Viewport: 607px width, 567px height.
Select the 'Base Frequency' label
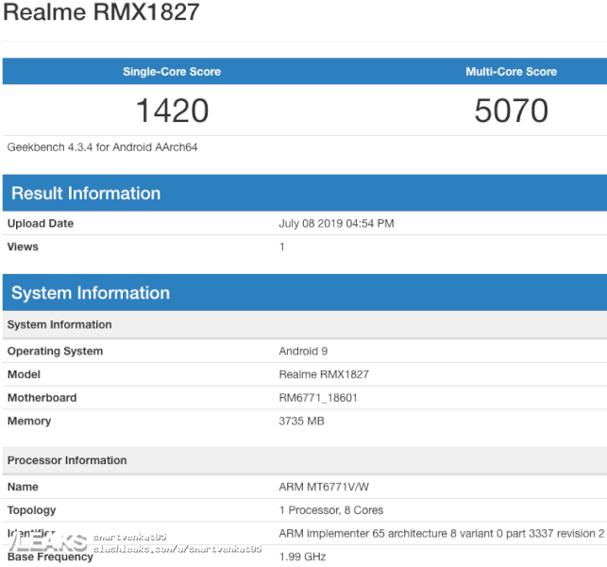click(50, 557)
